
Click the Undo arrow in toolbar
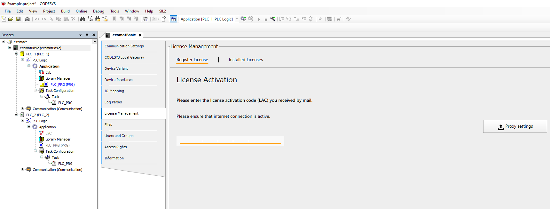[x=37, y=19]
